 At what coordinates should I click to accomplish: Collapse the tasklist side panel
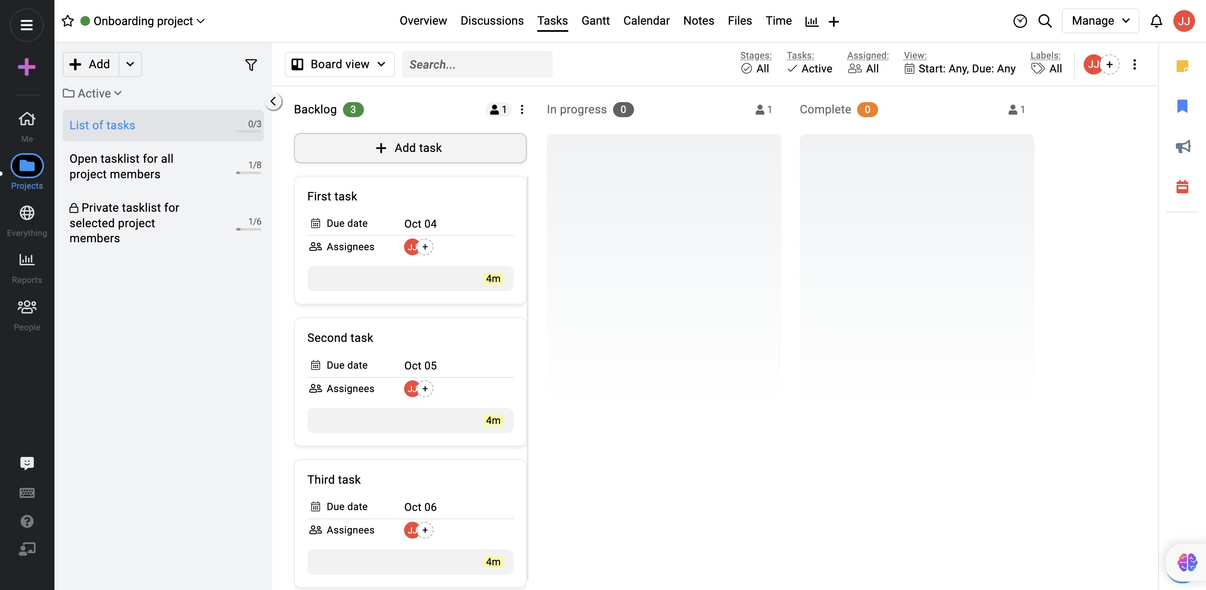click(x=273, y=101)
